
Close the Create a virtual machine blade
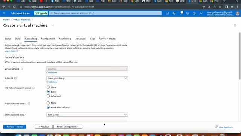pos(235,25)
